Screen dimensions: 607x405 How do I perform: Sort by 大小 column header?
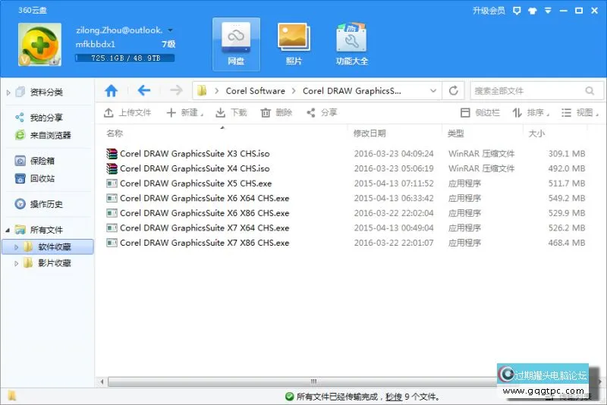click(536, 133)
